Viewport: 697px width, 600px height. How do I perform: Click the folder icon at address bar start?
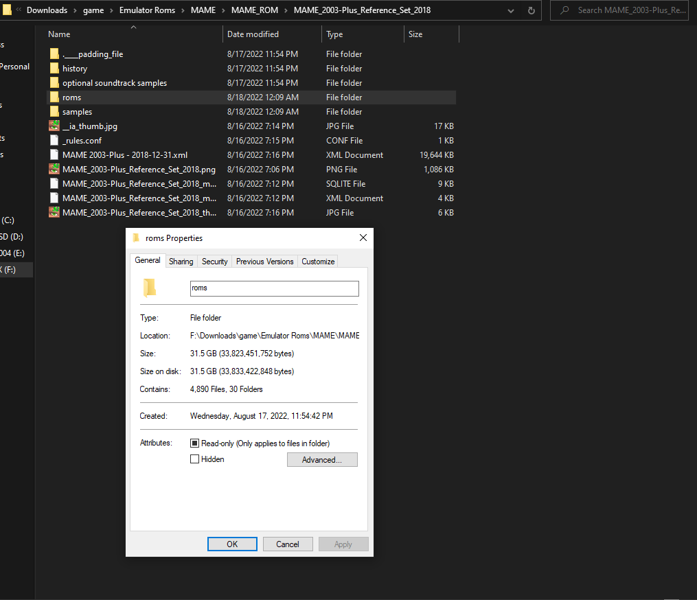tap(7, 10)
